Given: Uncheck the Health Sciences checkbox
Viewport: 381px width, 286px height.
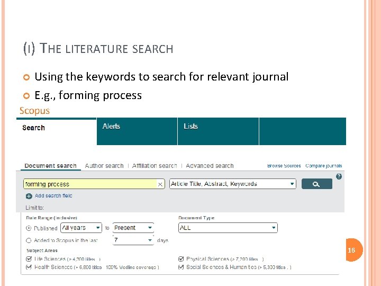Looking at the screenshot, I should [x=29, y=267].
